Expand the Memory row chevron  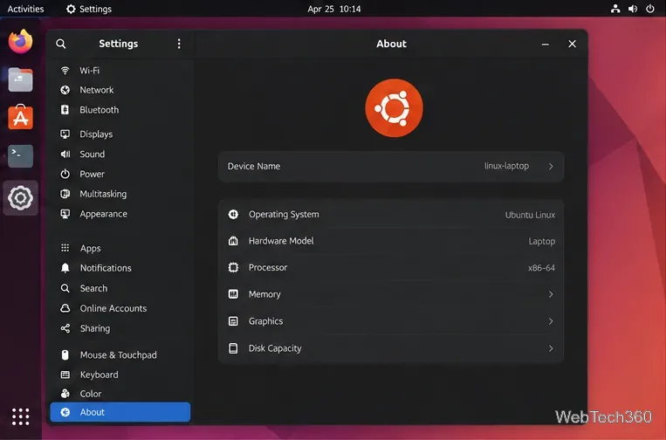551,294
